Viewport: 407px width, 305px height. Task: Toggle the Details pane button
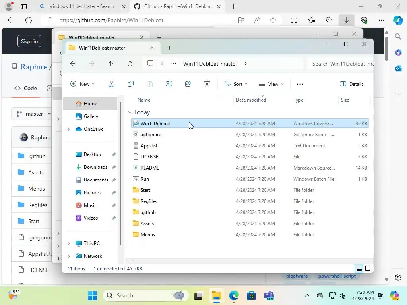pos(352,84)
